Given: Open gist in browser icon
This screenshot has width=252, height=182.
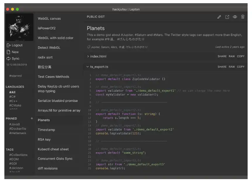Looking at the screenshot, I should pyautogui.click(x=227, y=17).
